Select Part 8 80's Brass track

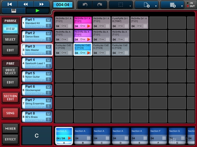point(37,117)
